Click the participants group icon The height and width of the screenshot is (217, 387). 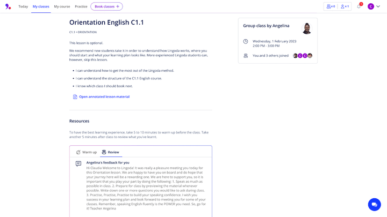246,56
